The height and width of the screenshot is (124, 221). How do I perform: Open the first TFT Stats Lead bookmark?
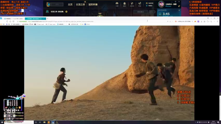coord(39,24)
